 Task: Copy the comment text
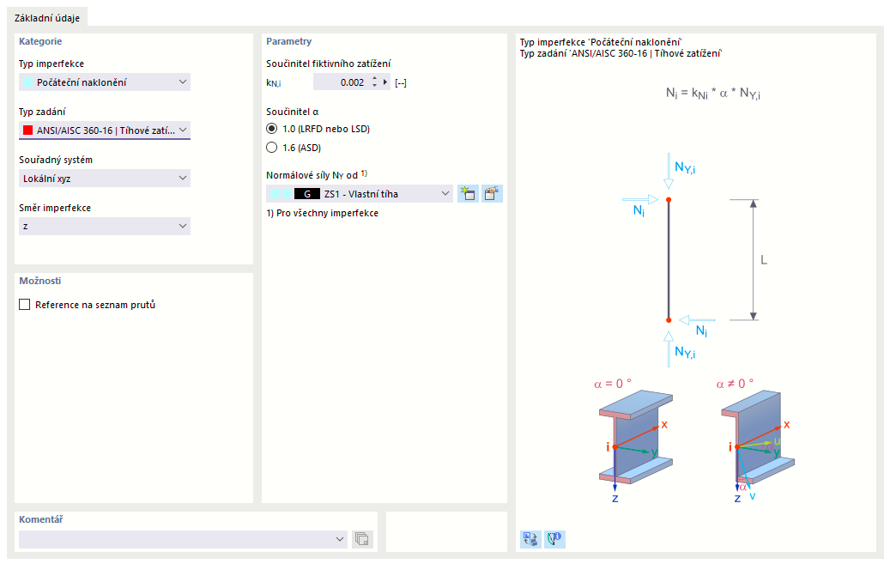[x=361, y=539]
